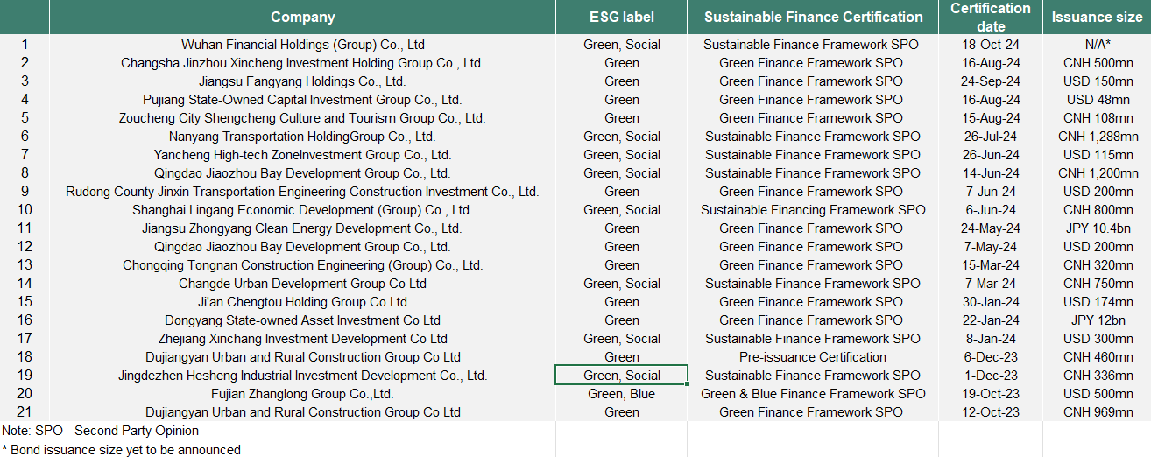Select the 26-Jul-24 date cell
This screenshot has height=457, width=1151.
(x=991, y=137)
